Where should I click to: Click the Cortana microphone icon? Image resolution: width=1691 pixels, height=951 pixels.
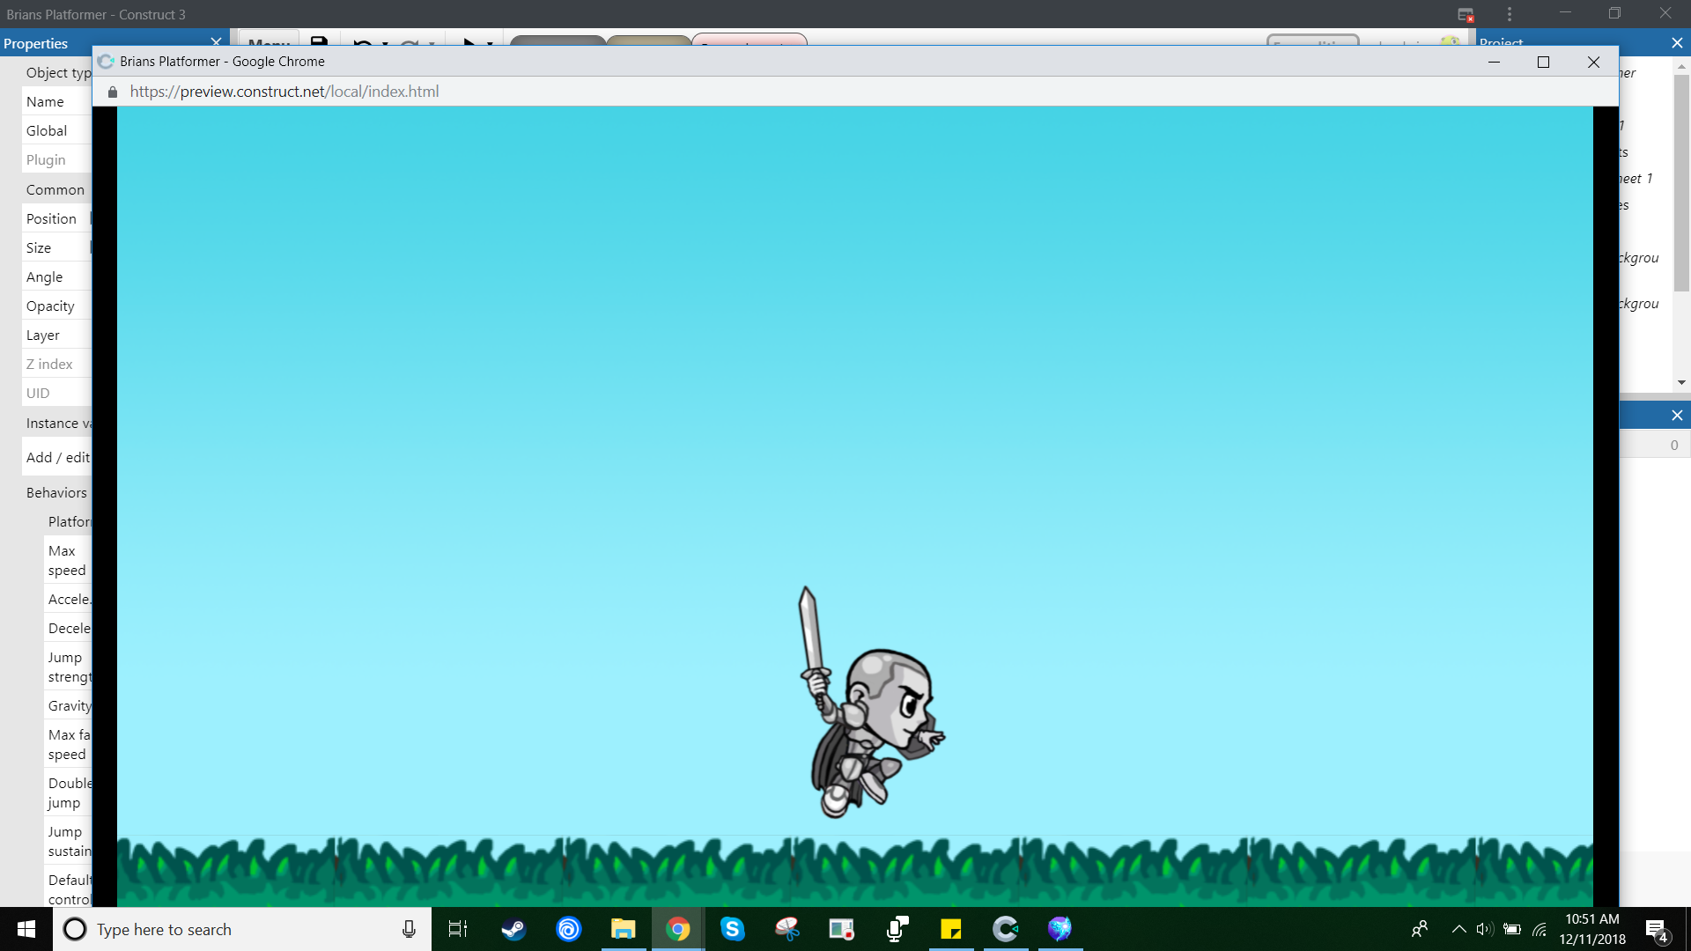[x=409, y=929]
